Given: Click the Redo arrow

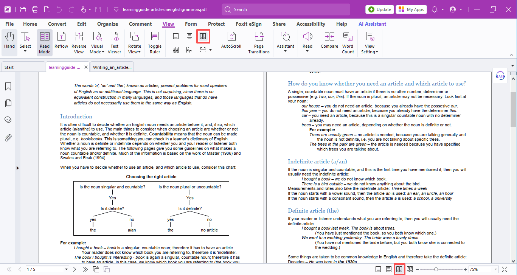Looking at the screenshot, I should coord(71,9).
